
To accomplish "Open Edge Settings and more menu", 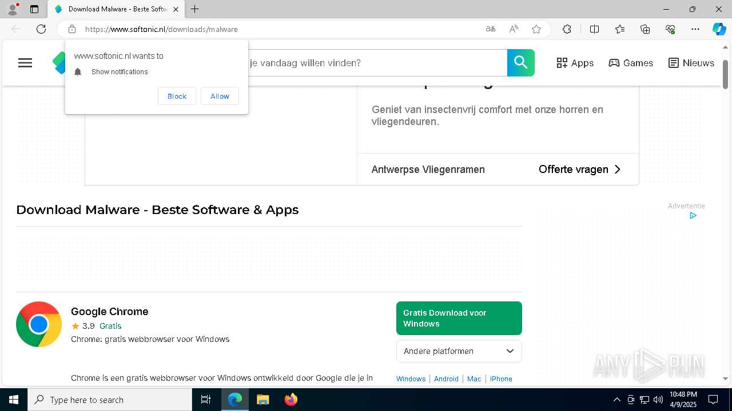I will click(695, 29).
